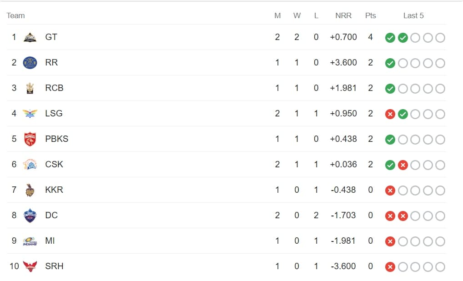
Task: Click the CSK lion logo
Action: [30, 165]
